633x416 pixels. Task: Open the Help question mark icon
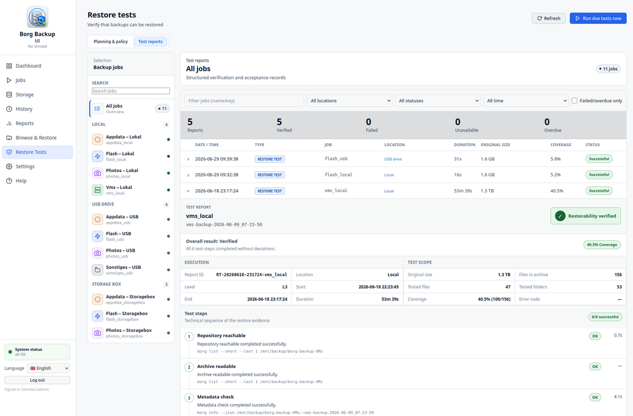coord(9,181)
